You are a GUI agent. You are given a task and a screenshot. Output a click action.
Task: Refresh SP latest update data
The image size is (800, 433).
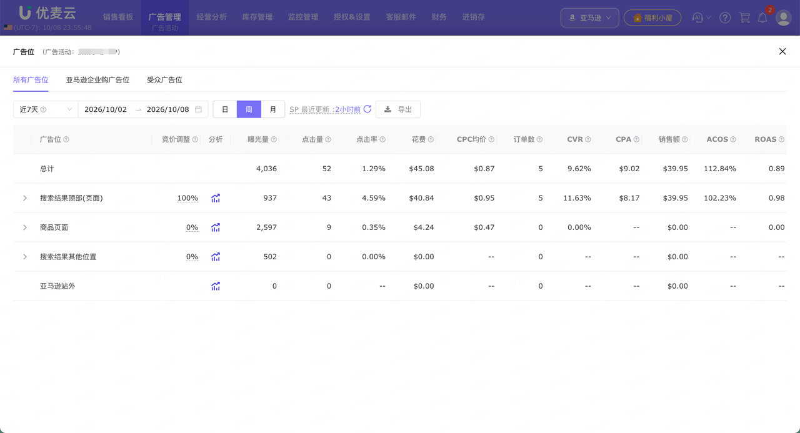click(x=367, y=109)
